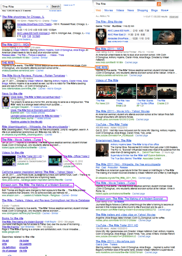Open Bing's The Rite movie poster thumbnail
The image size is (182, 256).
[x=101, y=37]
